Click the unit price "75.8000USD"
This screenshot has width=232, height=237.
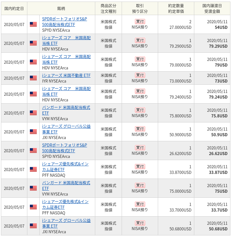180,116
